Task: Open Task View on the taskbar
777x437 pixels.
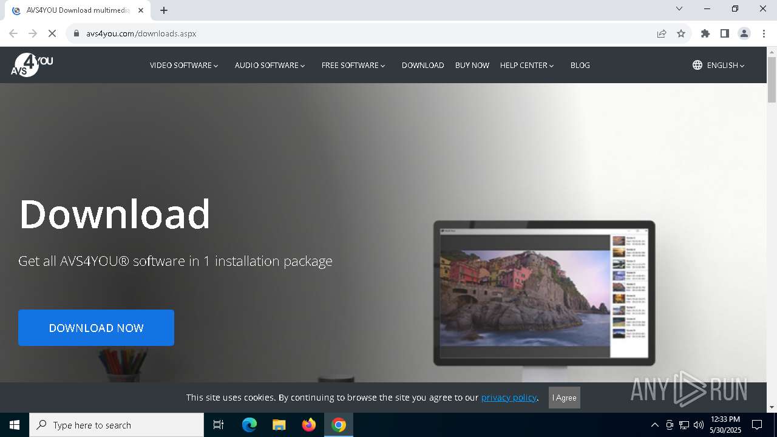Action: [219, 425]
